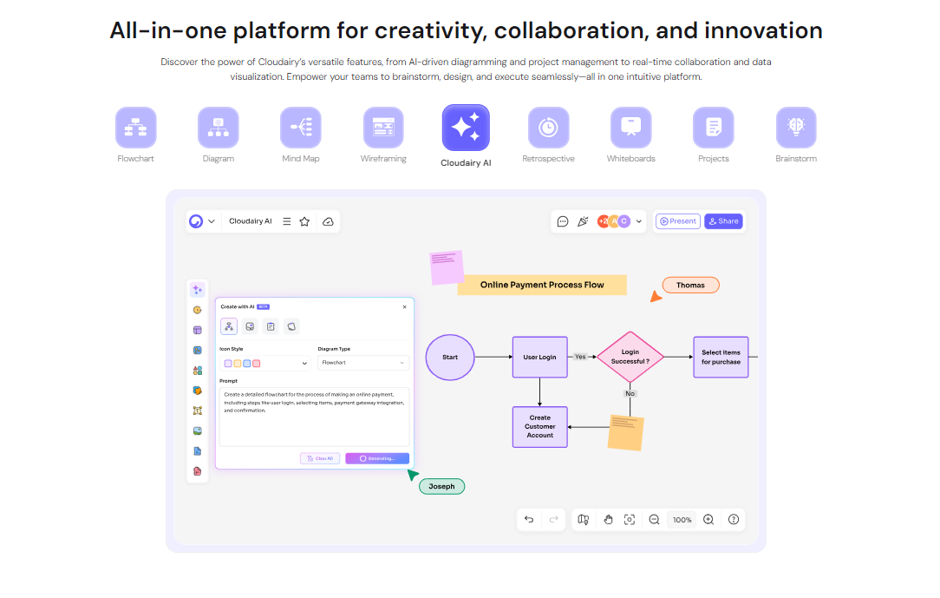
Task: Open the help question mark icon
Action: tap(734, 519)
